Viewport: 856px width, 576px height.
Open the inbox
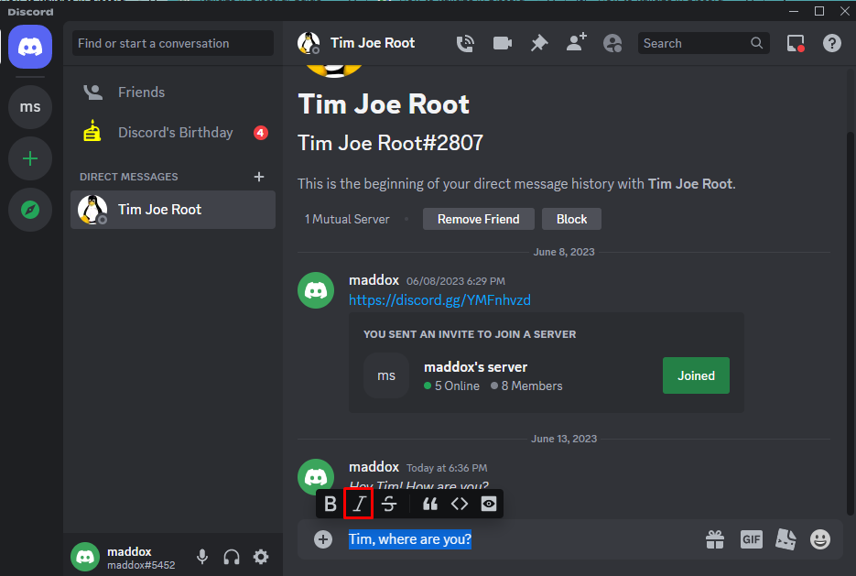[796, 43]
